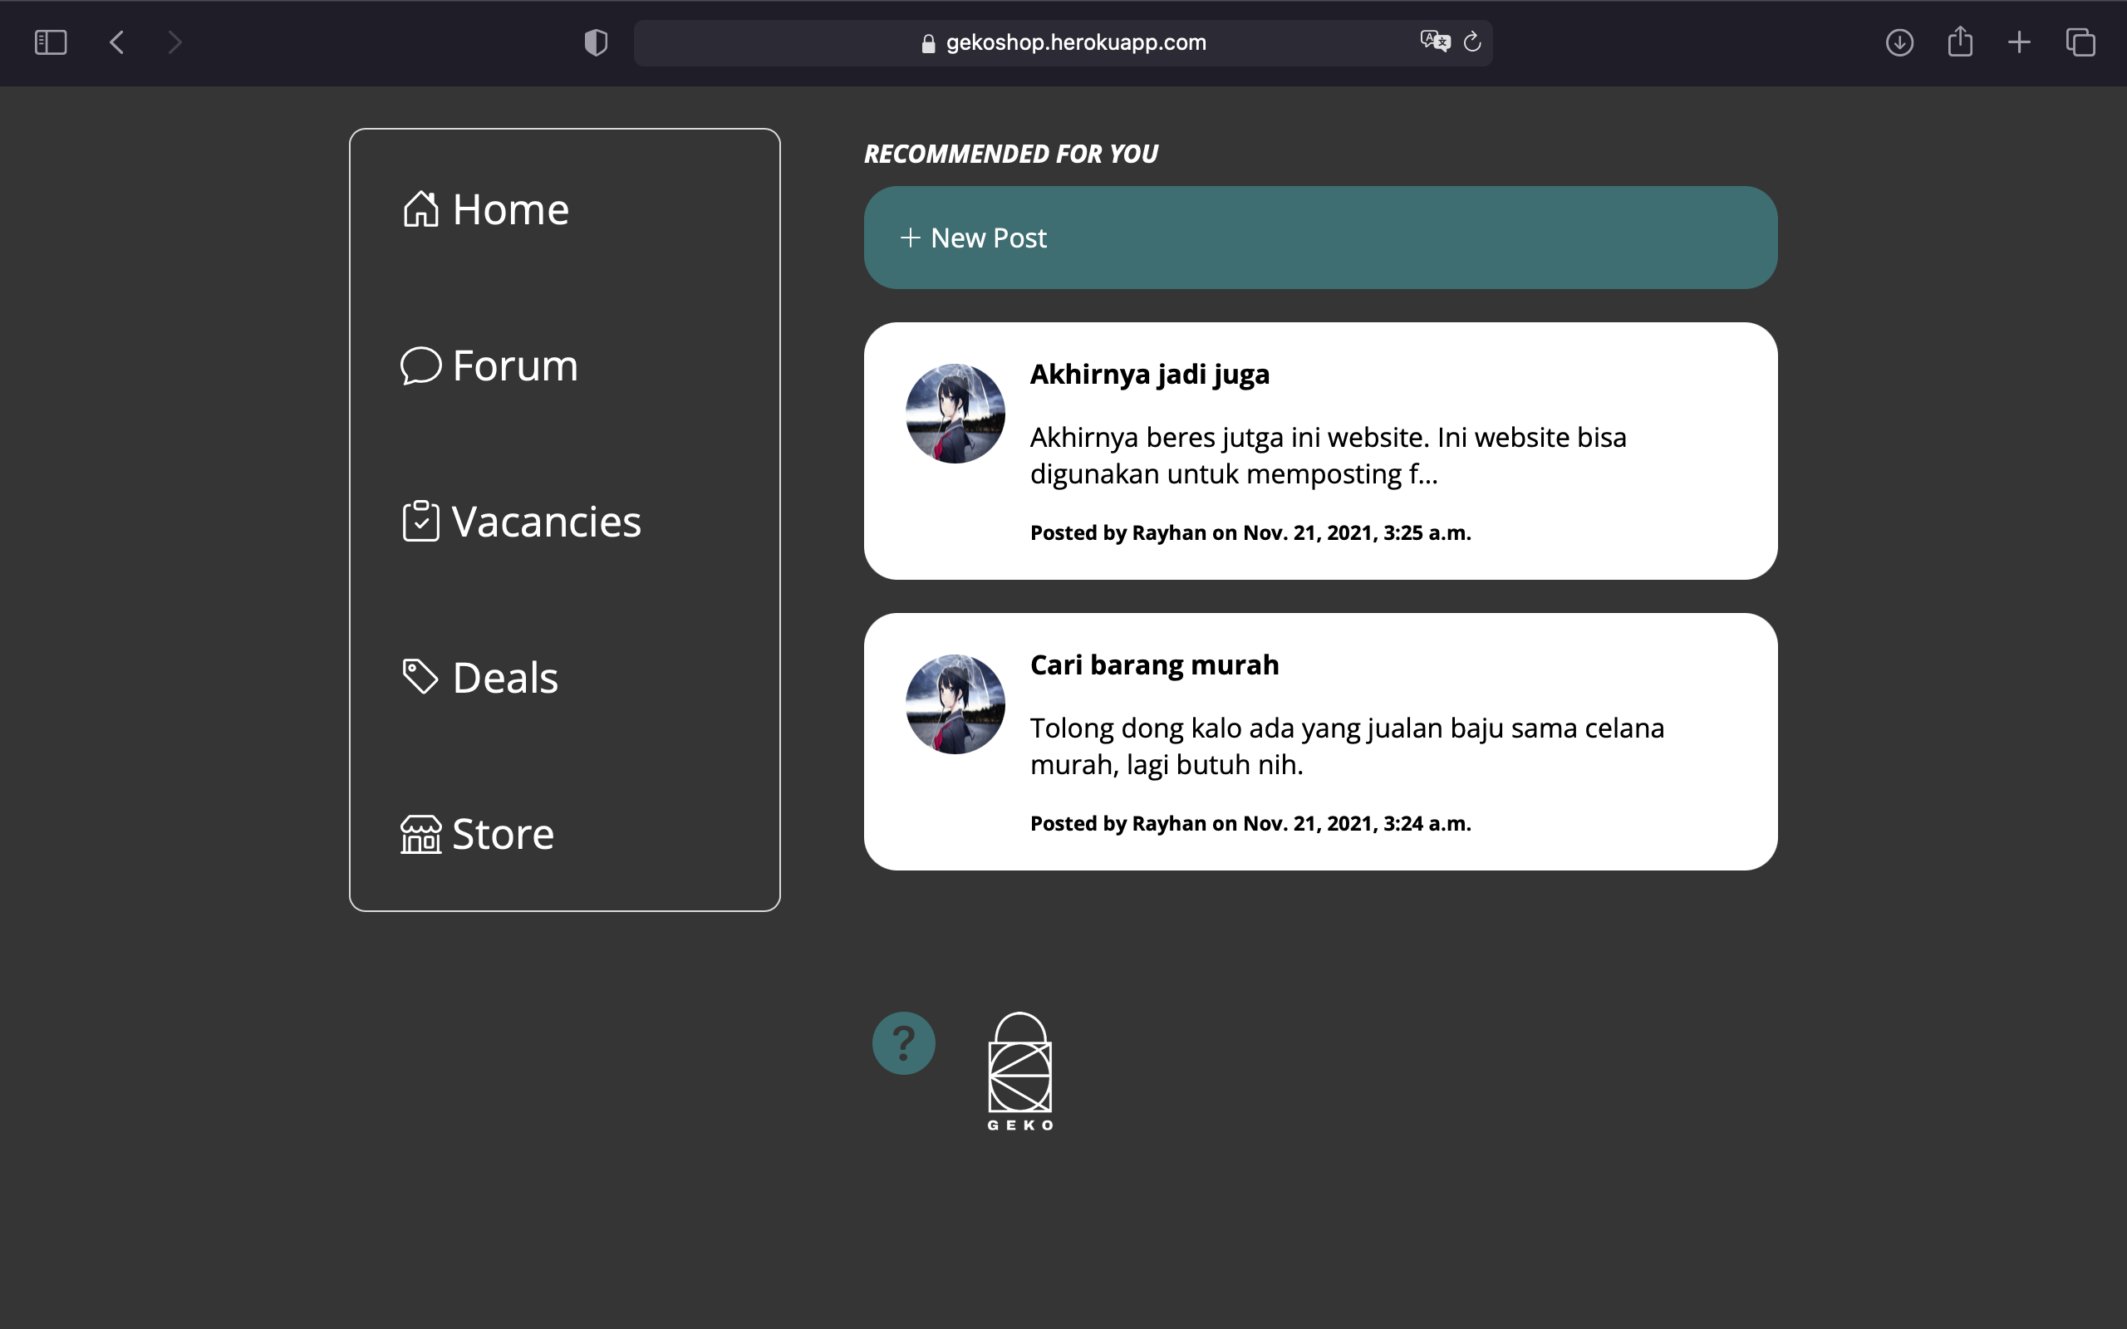Go back to previous page

click(x=117, y=42)
